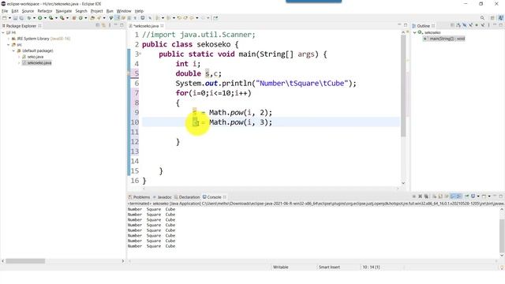Image resolution: width=505 pixels, height=284 pixels.
Task: Open the Project menu
Action: (96, 11)
